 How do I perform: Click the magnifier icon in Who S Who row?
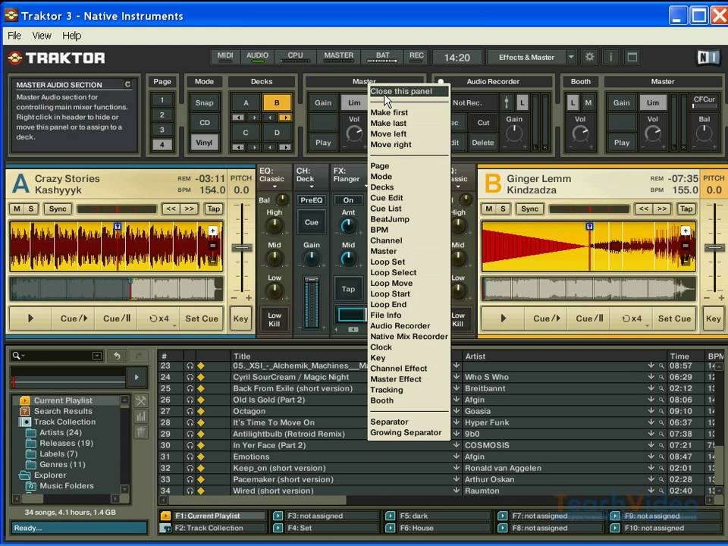661,377
